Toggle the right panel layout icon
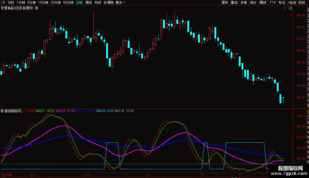The width and height of the screenshot is (309, 178). [290, 8]
